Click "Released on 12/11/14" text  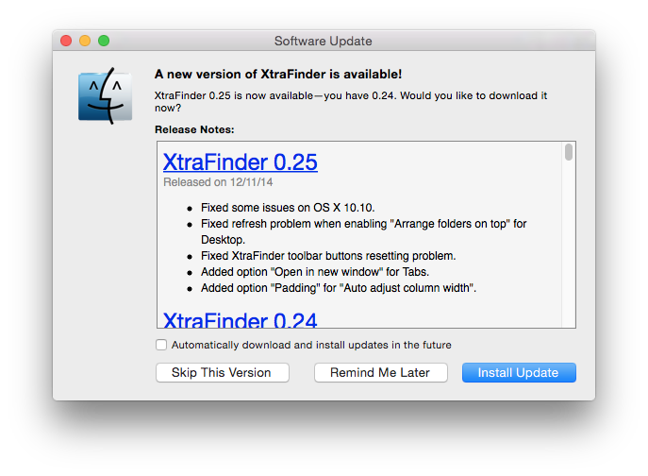218,182
